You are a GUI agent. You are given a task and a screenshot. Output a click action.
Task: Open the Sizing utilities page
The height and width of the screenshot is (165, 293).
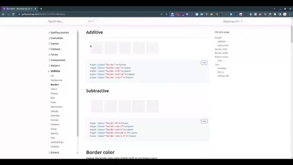coord(54,129)
